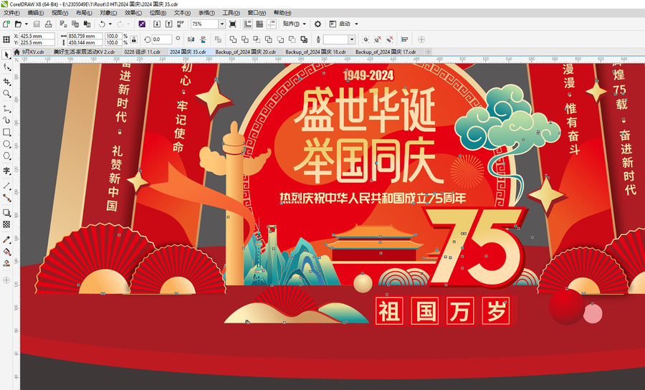Click the Weld shapes icon
The image size is (645, 390).
click(233, 39)
